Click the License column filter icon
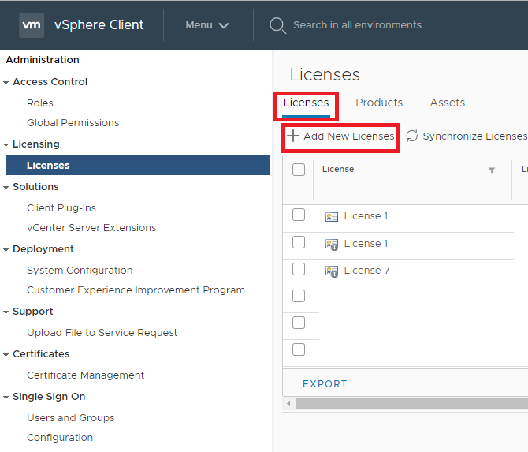Viewport: 528px width, 452px height. pos(492,170)
